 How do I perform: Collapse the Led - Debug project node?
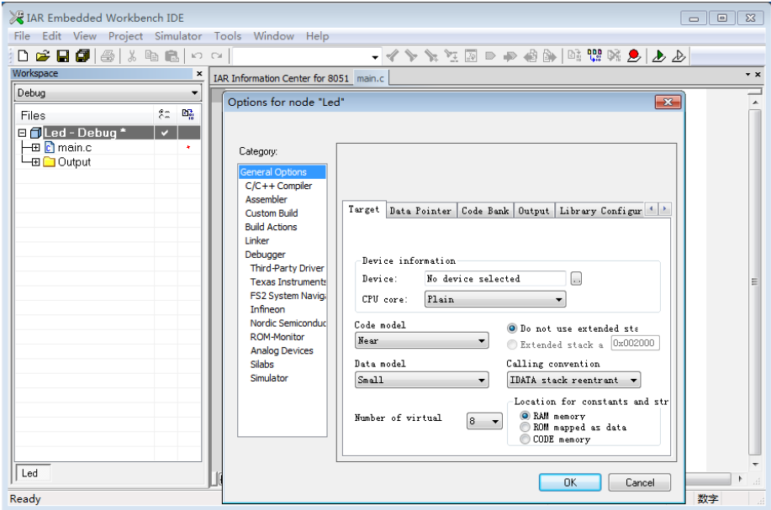22,133
